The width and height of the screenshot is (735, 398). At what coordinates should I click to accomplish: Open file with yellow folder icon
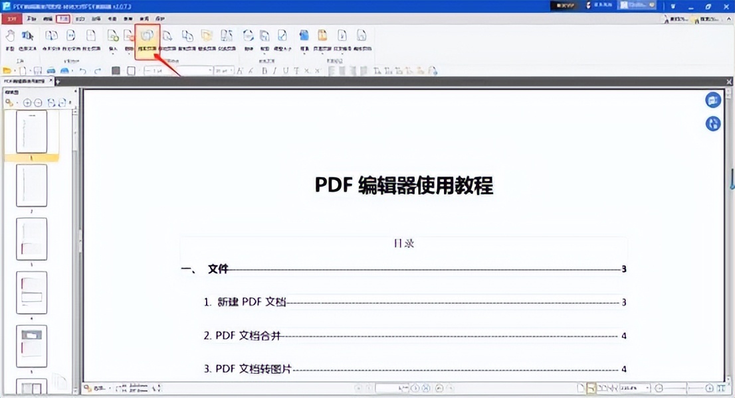click(x=7, y=70)
